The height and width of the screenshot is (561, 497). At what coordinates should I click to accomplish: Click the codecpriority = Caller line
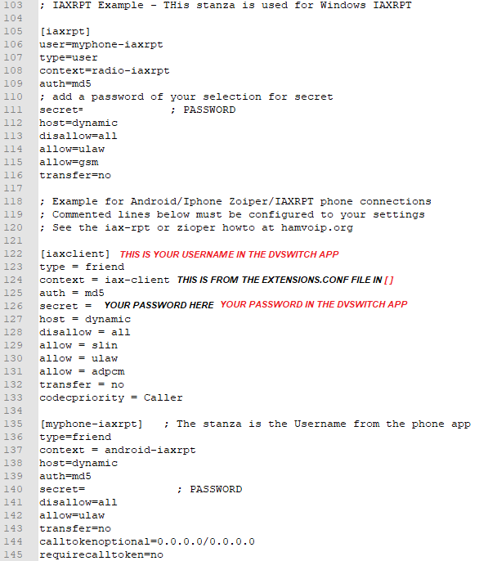click(x=111, y=397)
